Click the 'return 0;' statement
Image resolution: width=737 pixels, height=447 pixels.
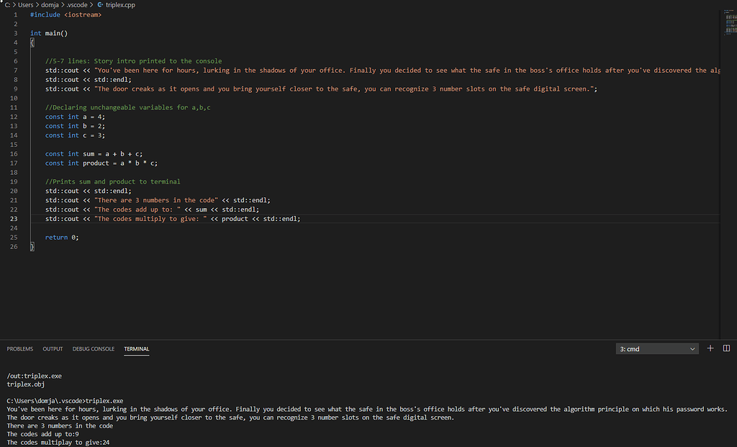[61, 237]
